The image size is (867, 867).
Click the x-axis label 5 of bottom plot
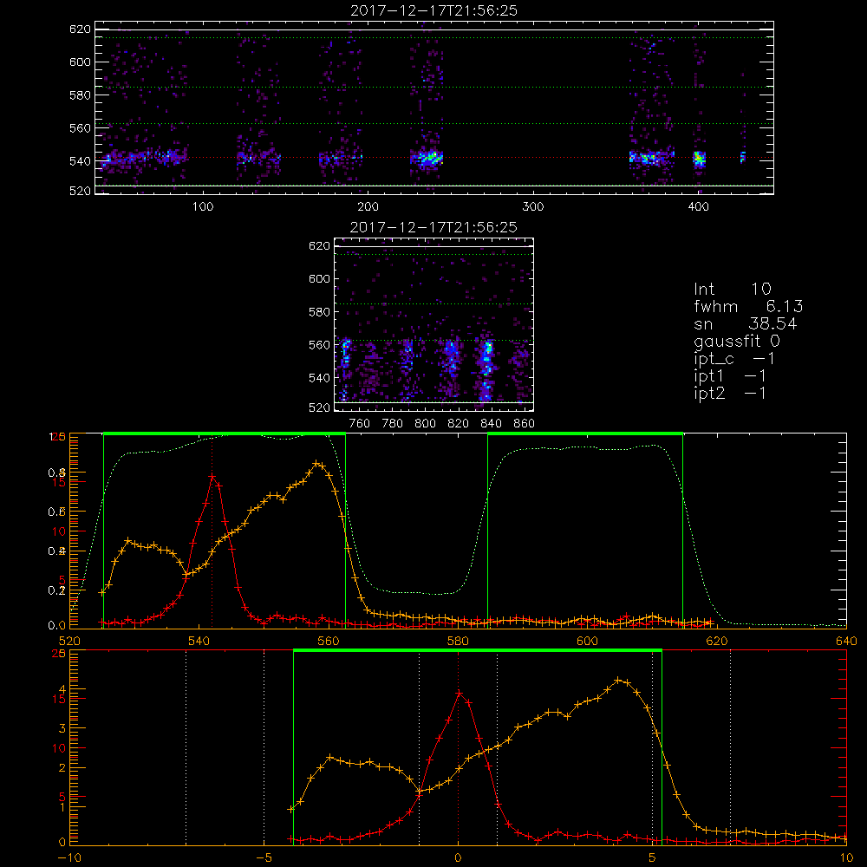point(652,857)
